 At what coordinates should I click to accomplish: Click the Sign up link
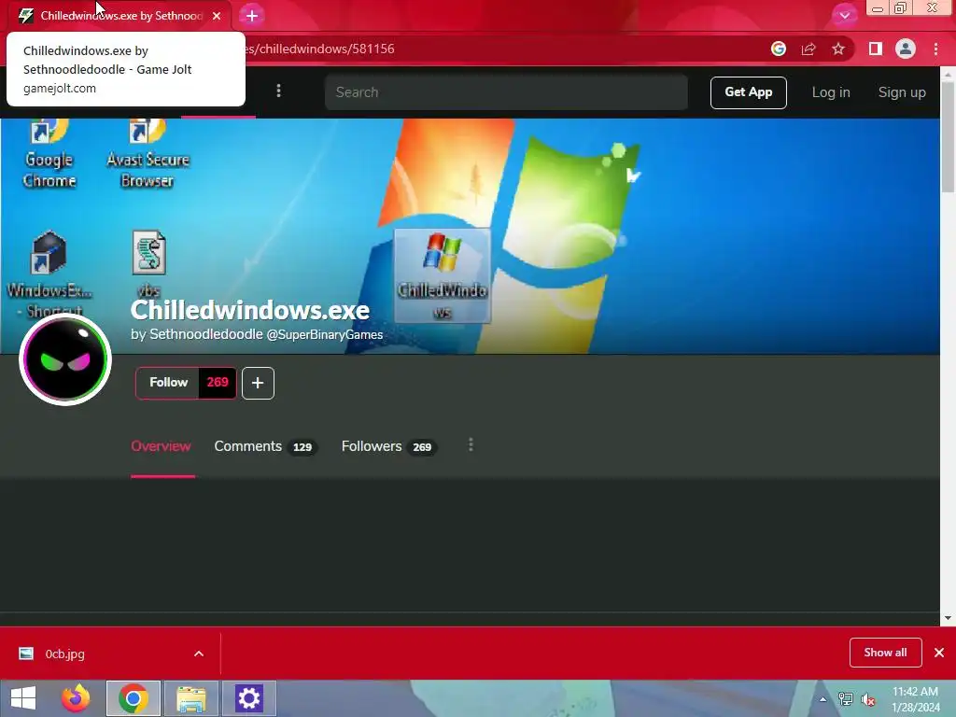(902, 92)
